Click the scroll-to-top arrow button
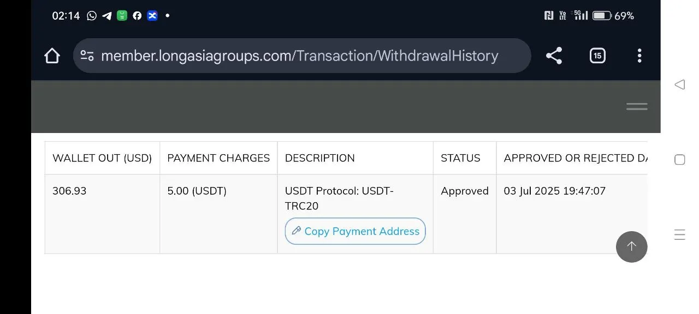This screenshot has width=699, height=314. click(x=631, y=246)
